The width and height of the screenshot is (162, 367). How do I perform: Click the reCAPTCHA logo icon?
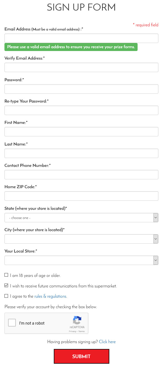coord(77,320)
